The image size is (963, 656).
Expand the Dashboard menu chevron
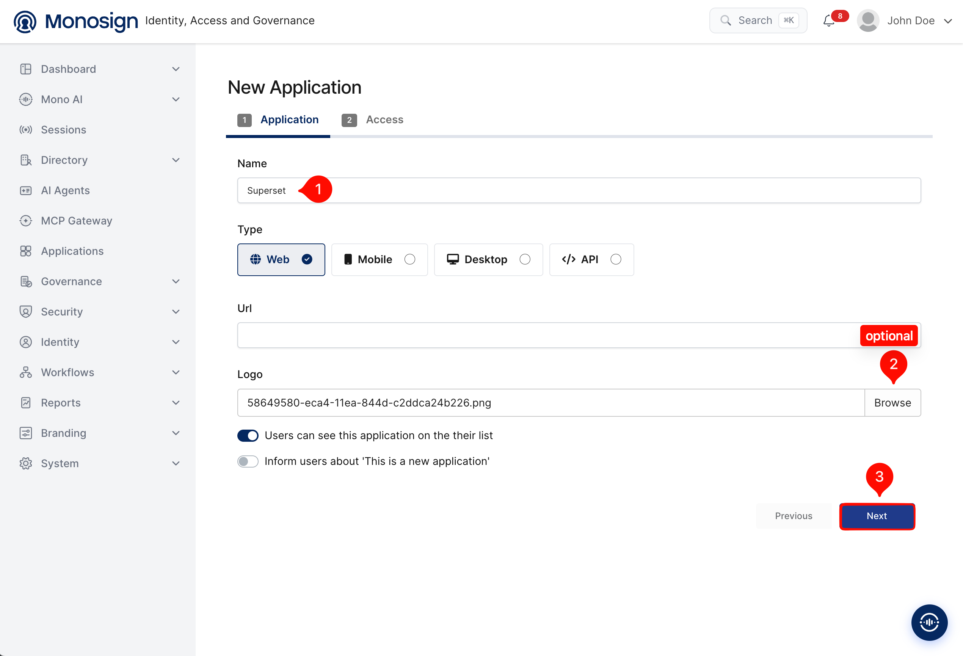pyautogui.click(x=176, y=69)
